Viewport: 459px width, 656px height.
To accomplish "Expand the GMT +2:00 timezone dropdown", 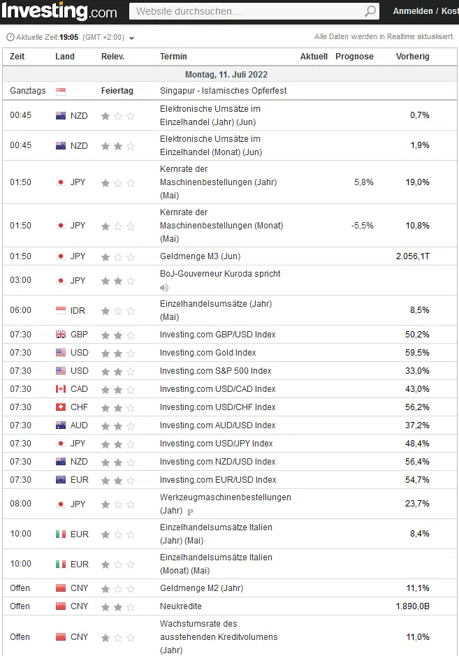I will pyautogui.click(x=131, y=38).
